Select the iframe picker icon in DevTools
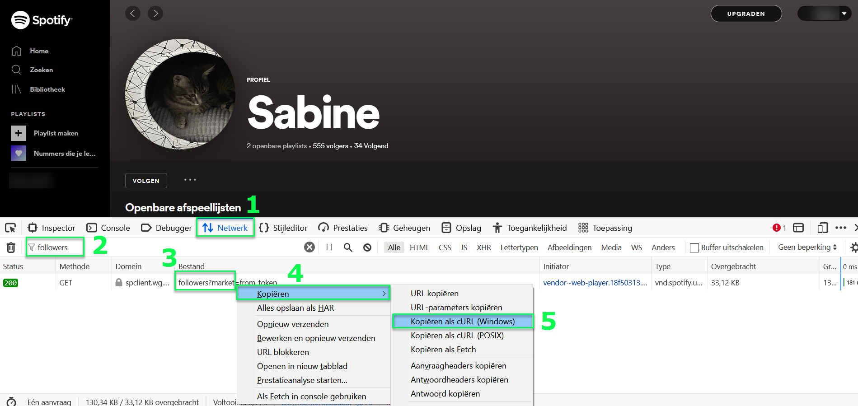This screenshot has width=858, height=406. click(798, 228)
